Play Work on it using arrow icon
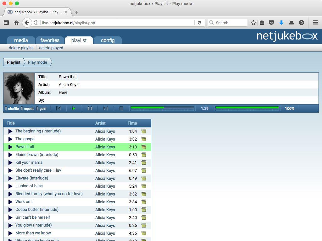The width and height of the screenshot is (322, 241). point(10,202)
